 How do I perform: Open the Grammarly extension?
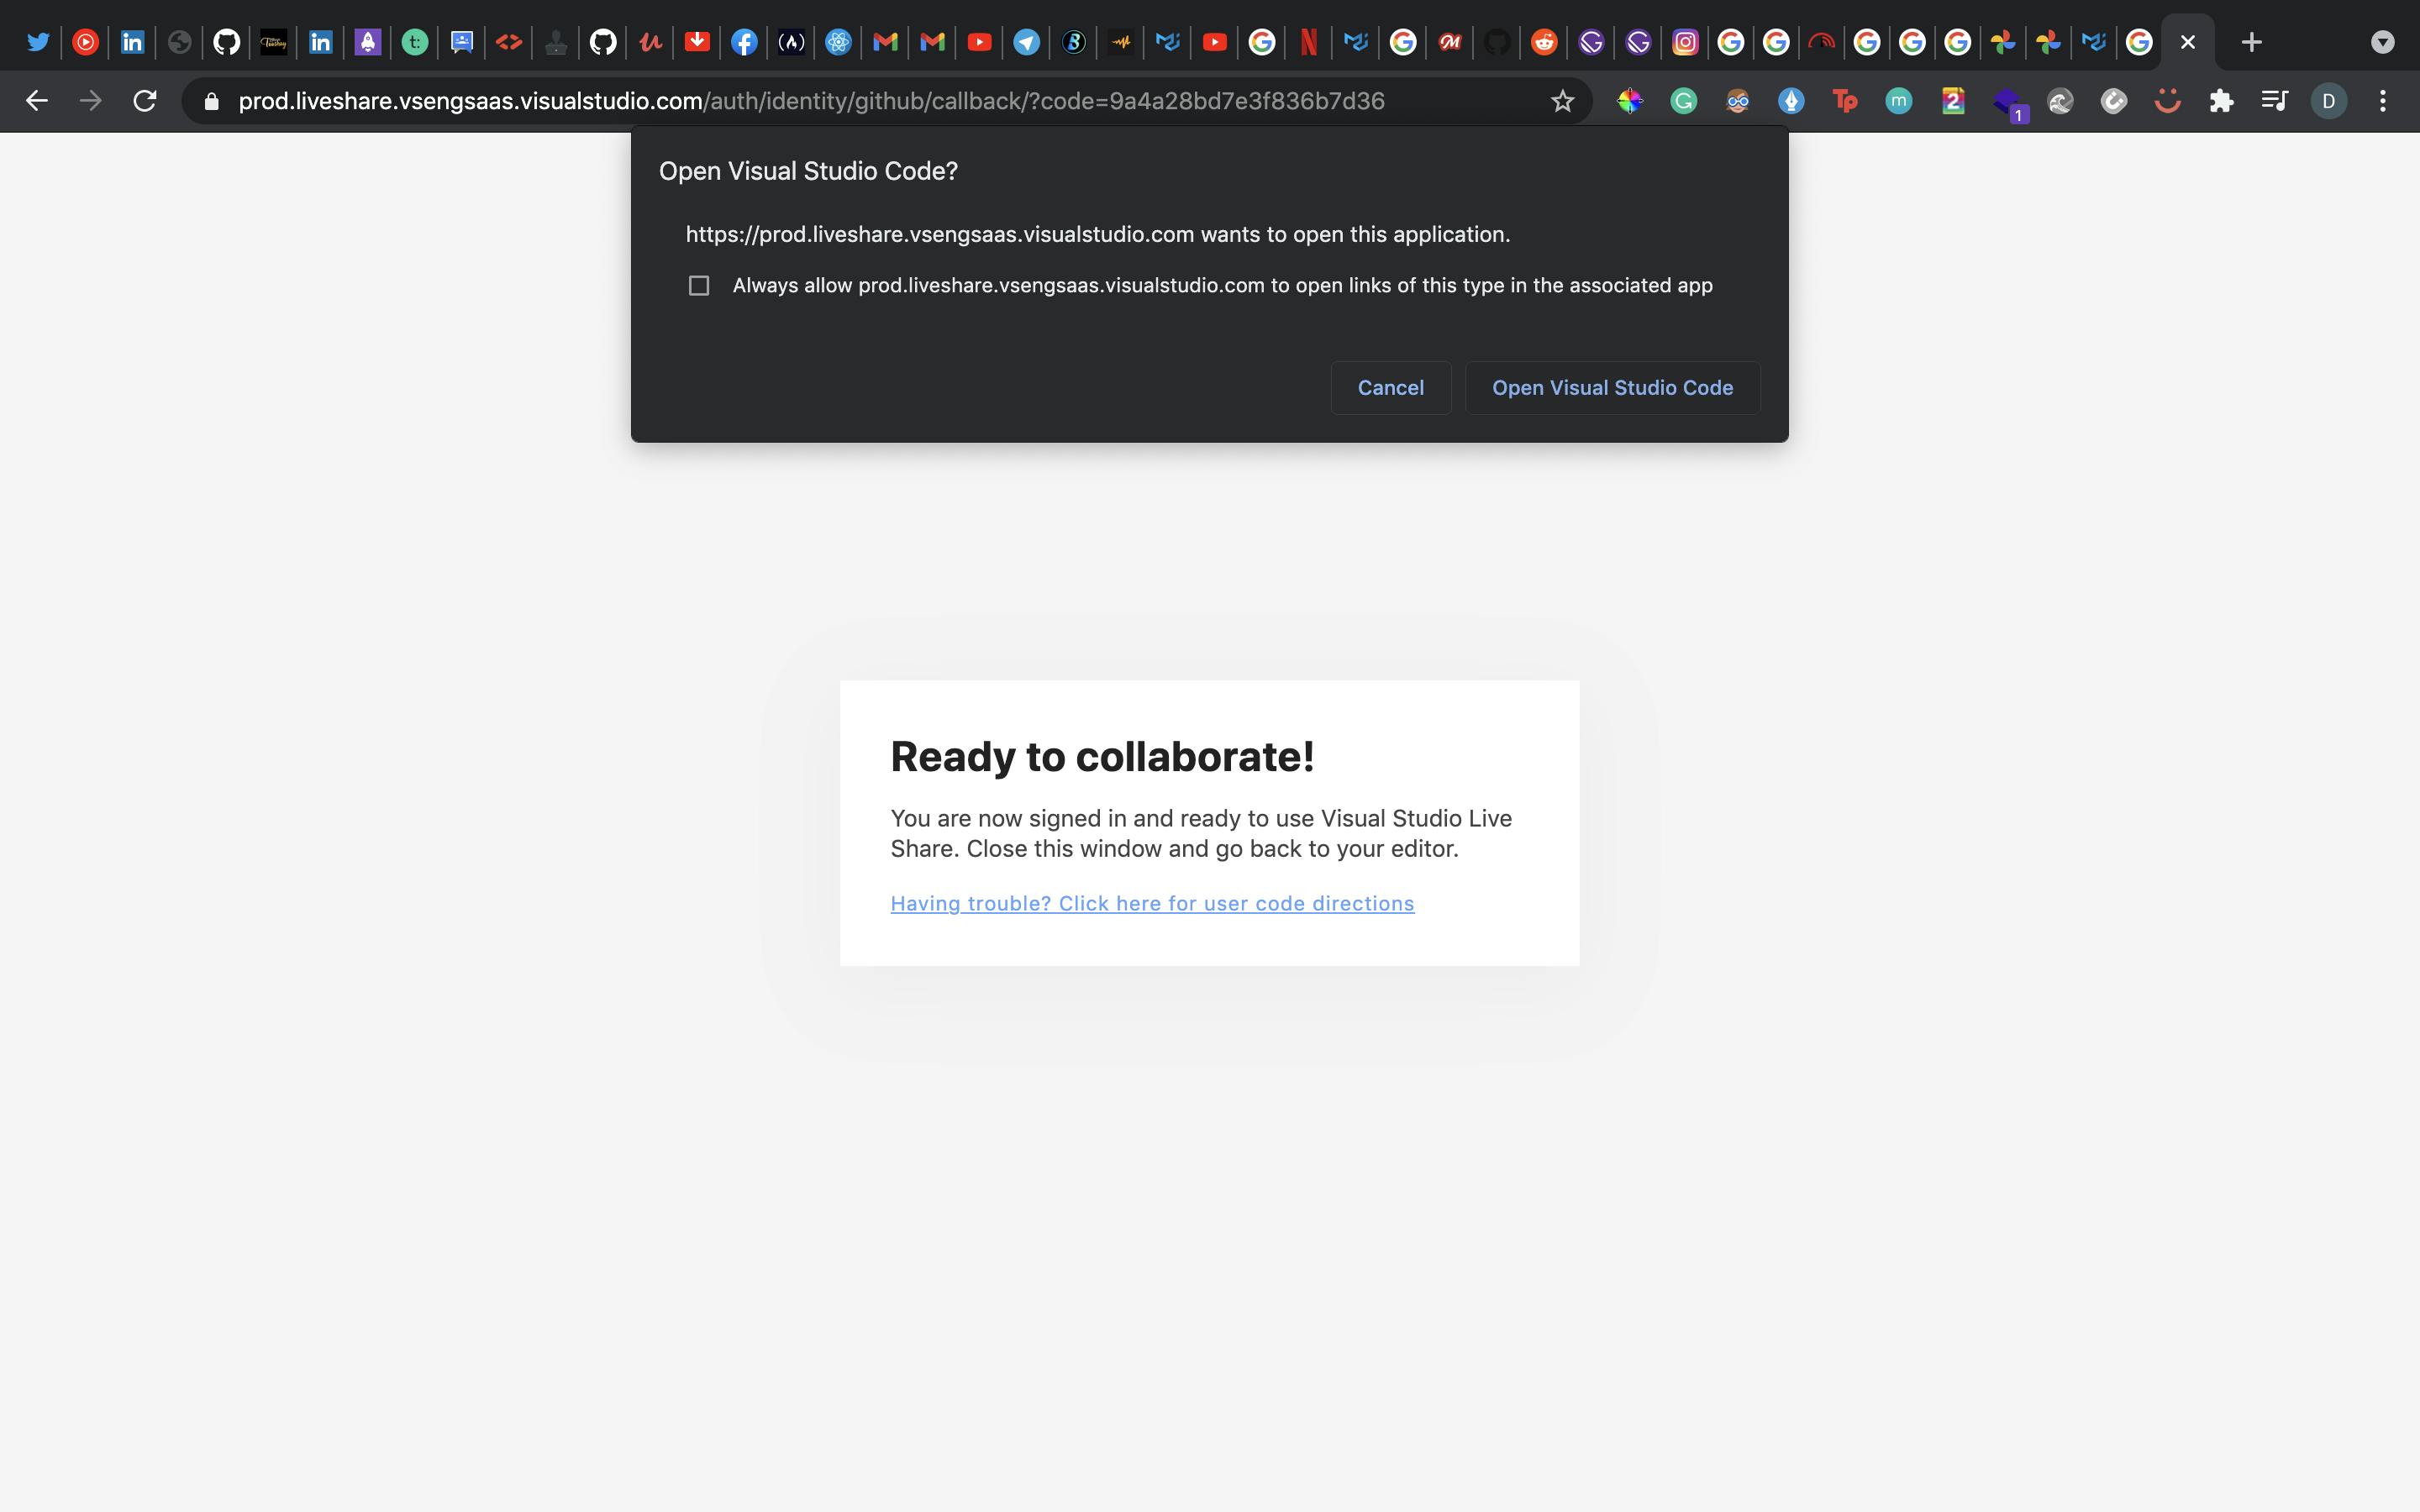pos(1684,101)
